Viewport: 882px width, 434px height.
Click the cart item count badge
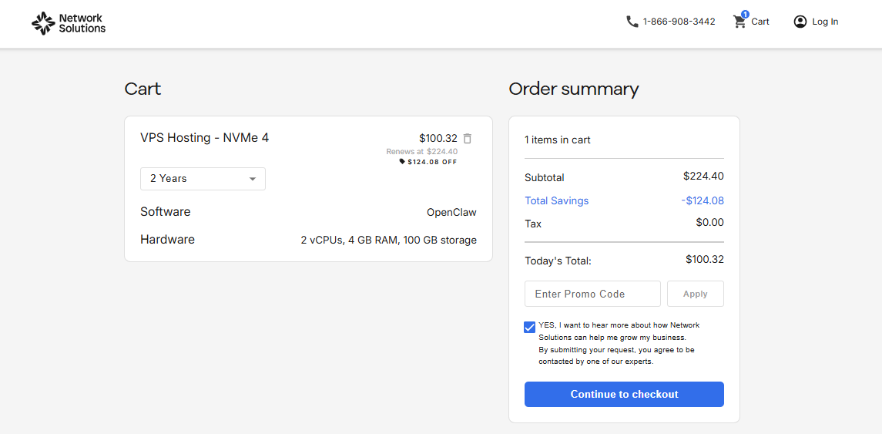746,14
